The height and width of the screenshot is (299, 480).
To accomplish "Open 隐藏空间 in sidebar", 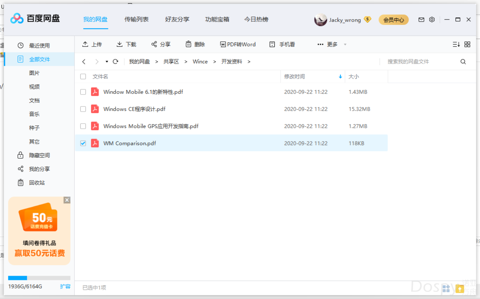I will click(39, 155).
